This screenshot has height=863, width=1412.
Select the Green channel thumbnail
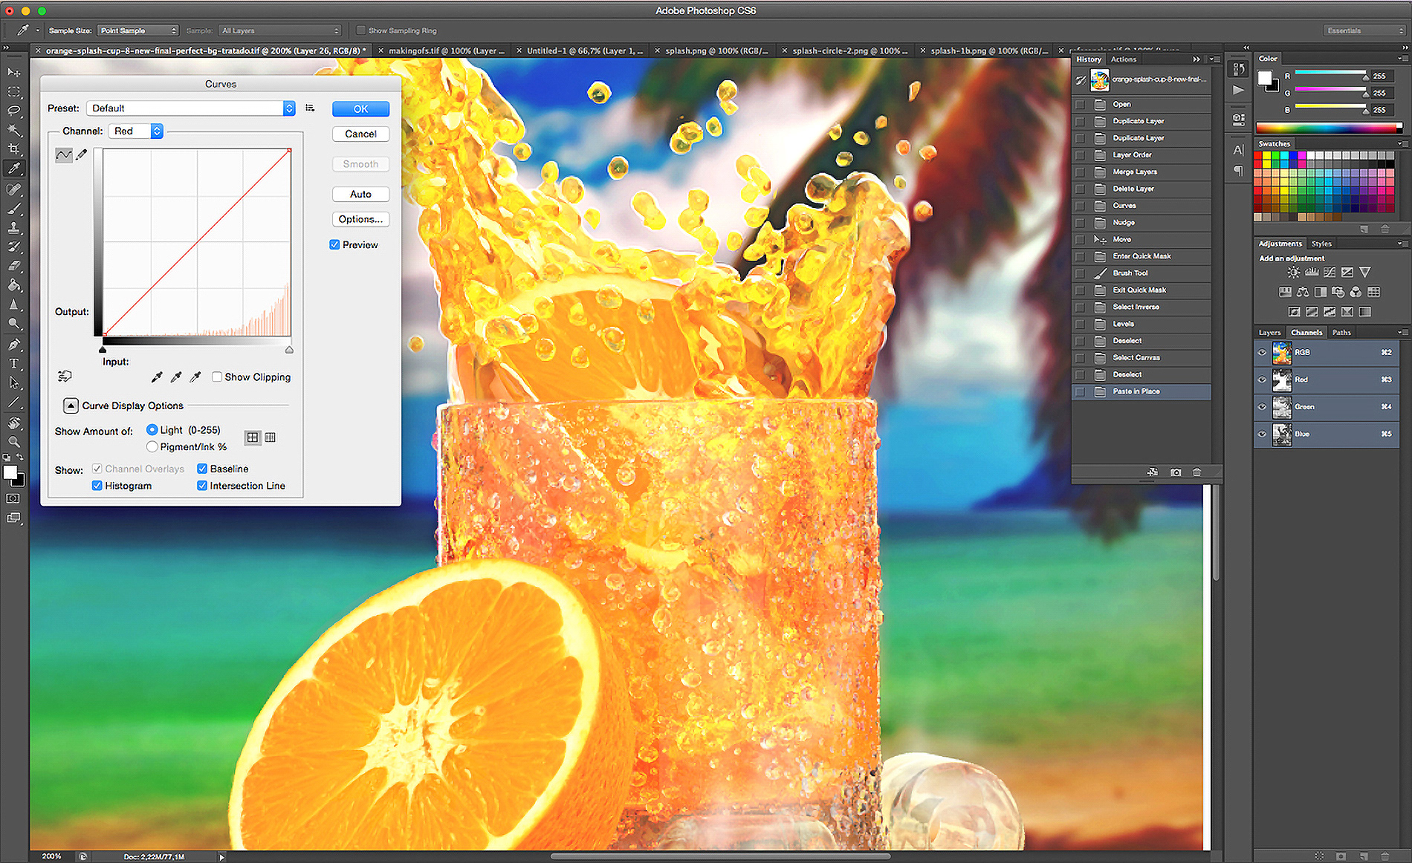click(x=1282, y=407)
